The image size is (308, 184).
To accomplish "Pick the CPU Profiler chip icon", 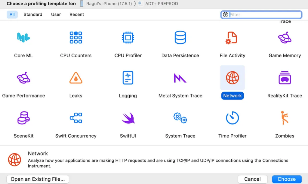I will [128, 37].
